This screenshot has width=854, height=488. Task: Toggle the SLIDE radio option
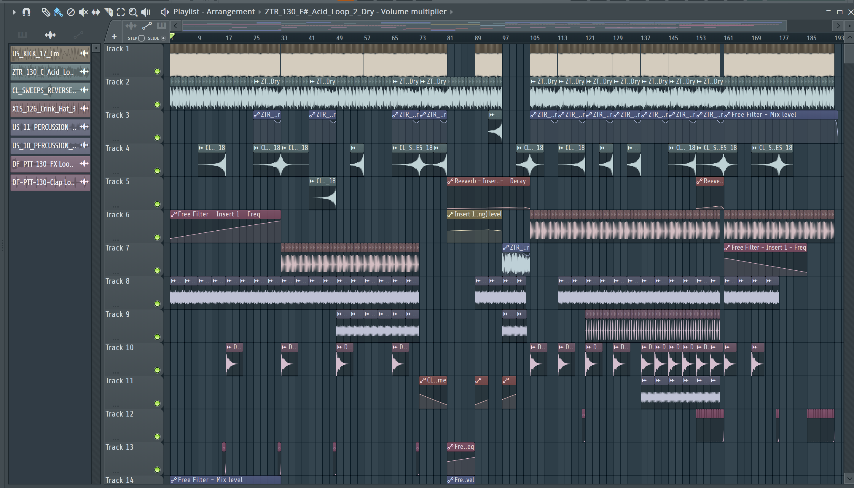point(164,38)
